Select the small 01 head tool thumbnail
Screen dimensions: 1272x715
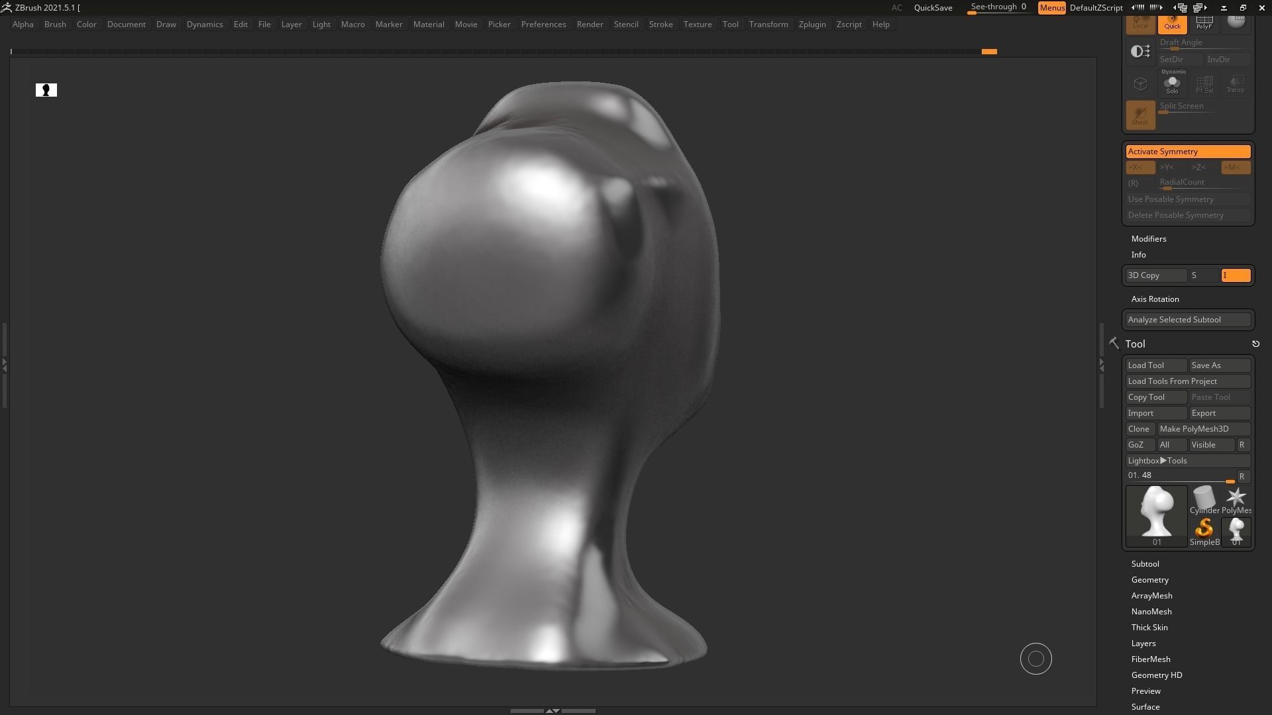pyautogui.click(x=1236, y=532)
